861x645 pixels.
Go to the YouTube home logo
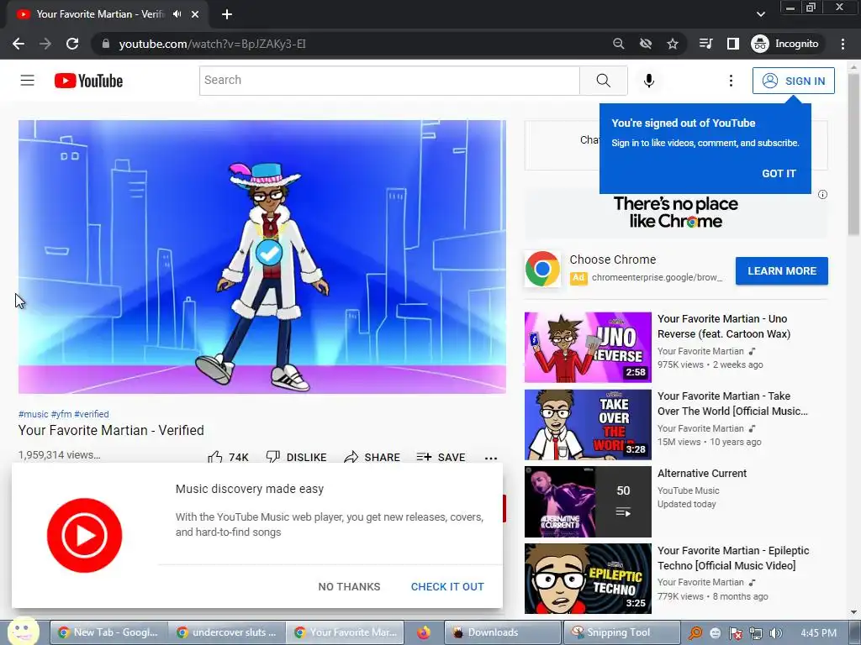click(x=88, y=81)
